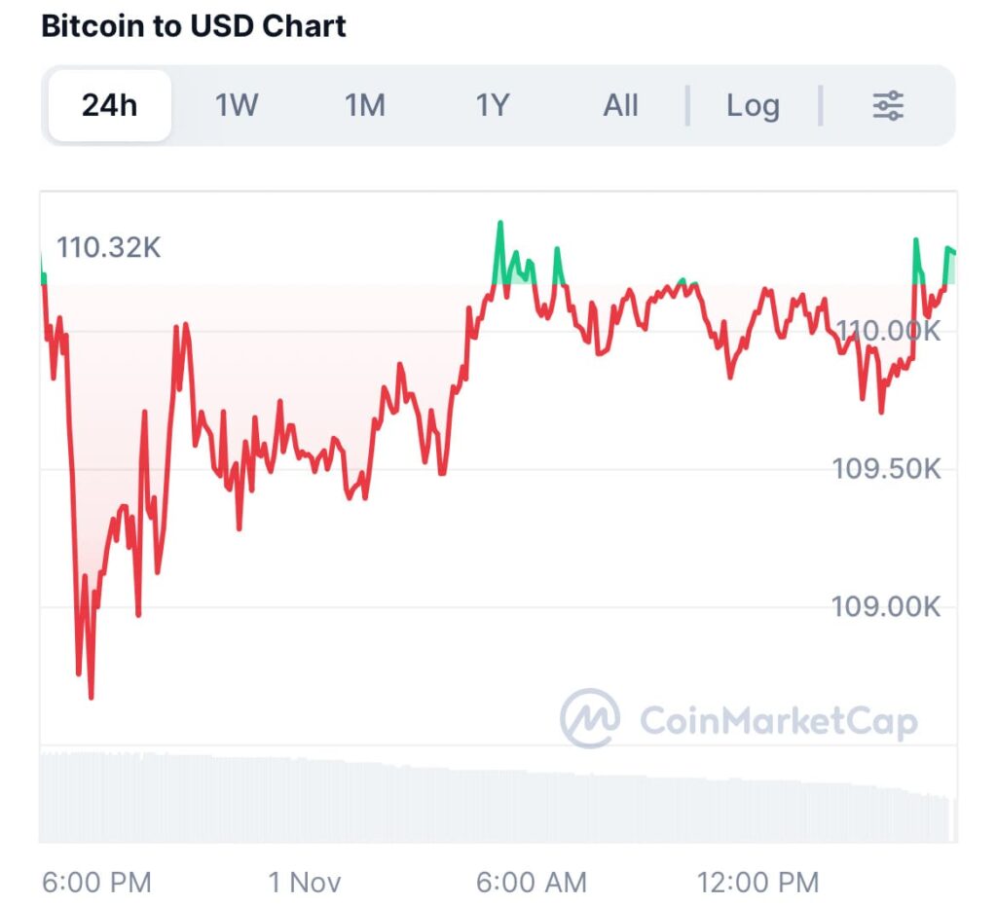Switch to the 1M timeframe tab
Viewport: 997px width, 905px height.
tap(365, 105)
